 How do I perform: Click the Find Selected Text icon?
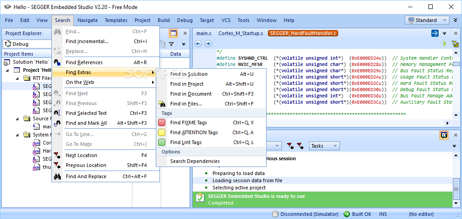pos(57,113)
